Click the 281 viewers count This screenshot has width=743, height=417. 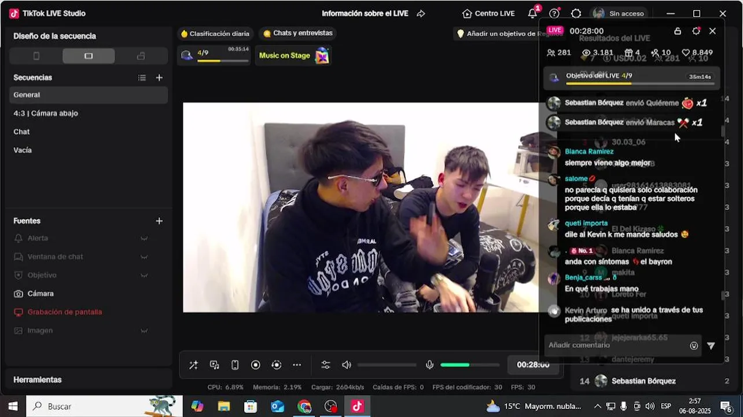pos(558,53)
